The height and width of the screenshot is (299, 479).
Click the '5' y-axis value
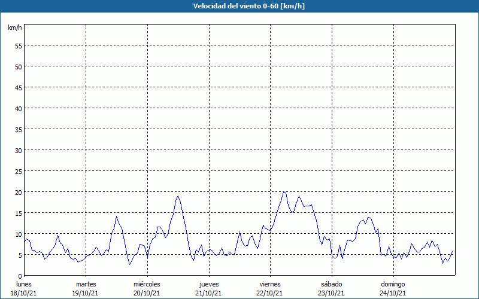coord(20,255)
